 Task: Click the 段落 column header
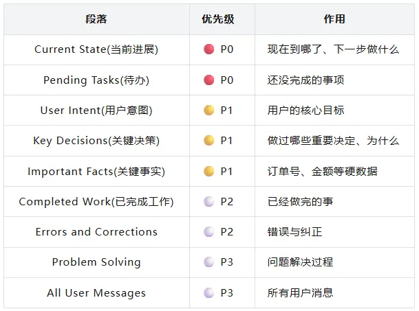pyautogui.click(x=96, y=19)
